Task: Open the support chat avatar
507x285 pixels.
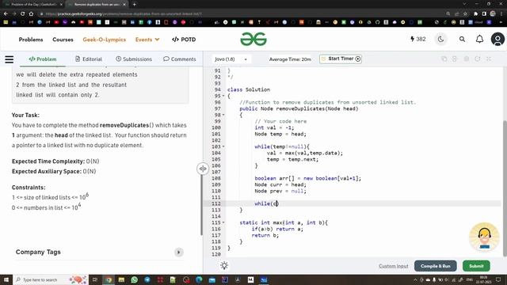Action: (484, 237)
